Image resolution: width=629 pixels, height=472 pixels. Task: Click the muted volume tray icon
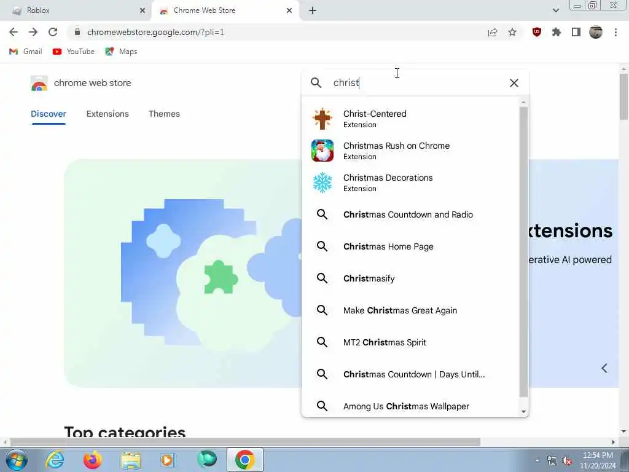coord(567,461)
